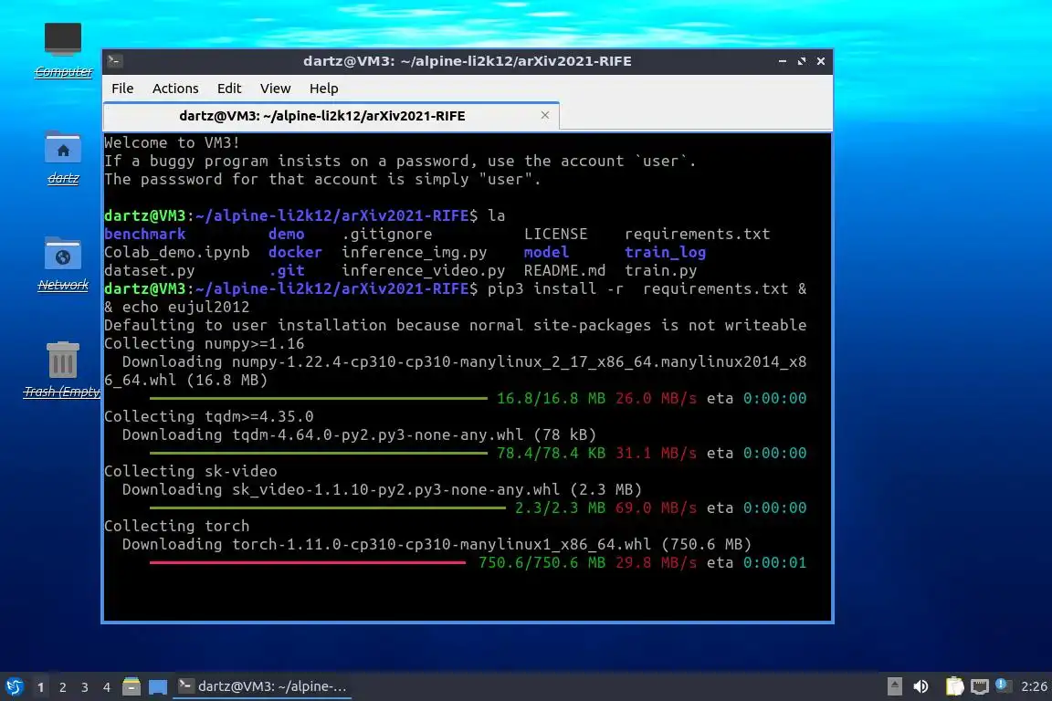Click 'Colab_demo.ipynb' in the listing
The image size is (1052, 701).
coord(177,252)
